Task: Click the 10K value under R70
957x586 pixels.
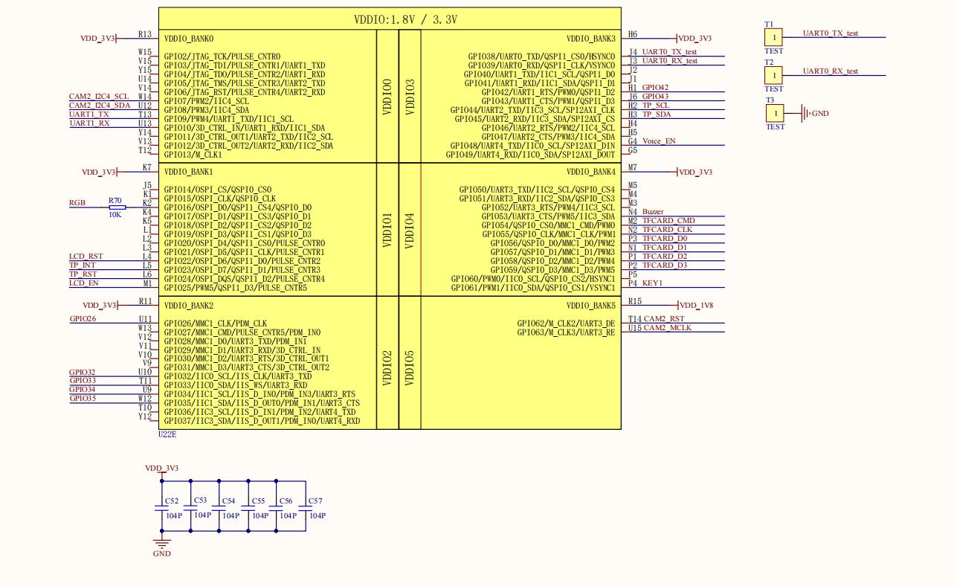Action: 115,215
